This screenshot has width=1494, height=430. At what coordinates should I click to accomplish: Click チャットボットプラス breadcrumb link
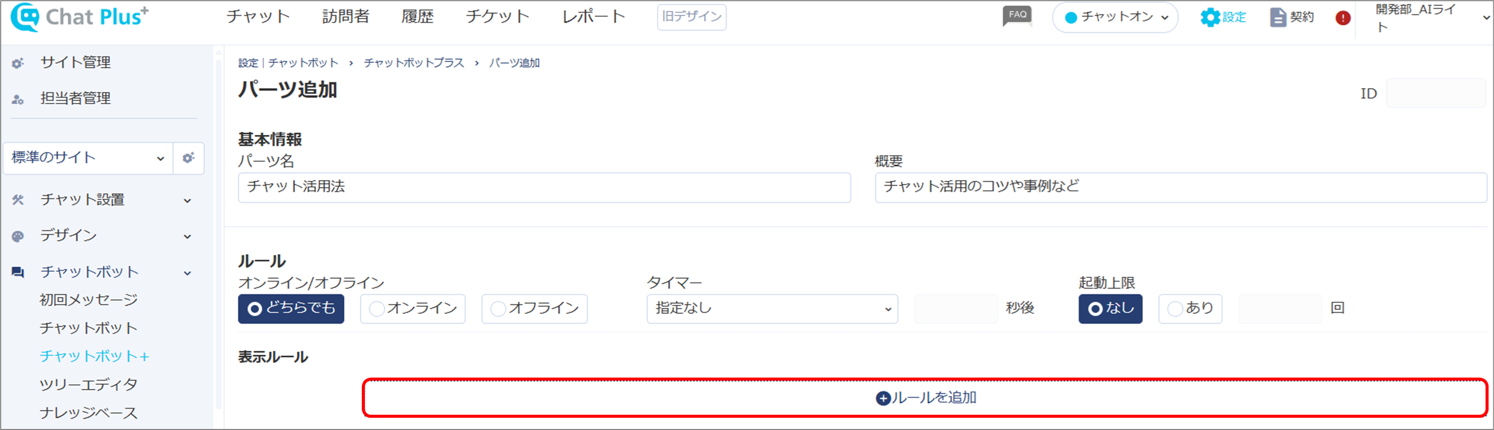[414, 63]
